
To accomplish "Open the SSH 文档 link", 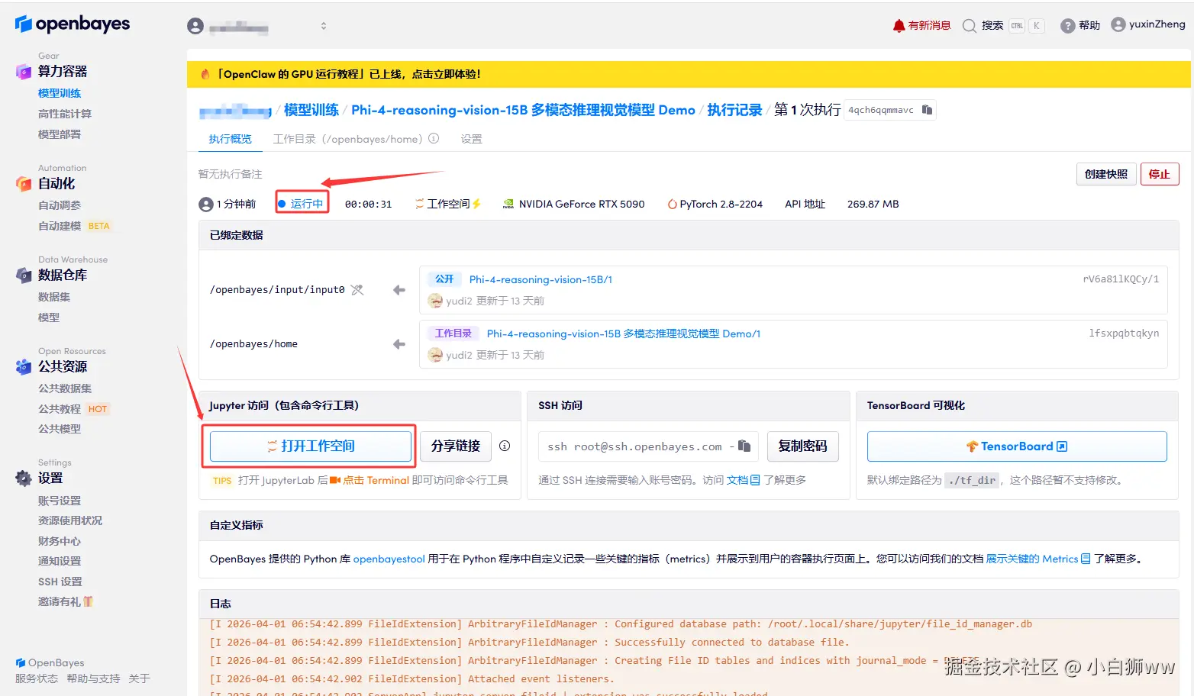I will tap(743, 480).
